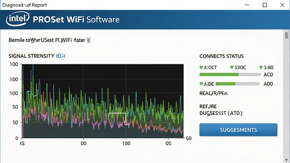Click the A00 value
Image resolution: width=290 pixels, height=163 pixels.
[x=268, y=84]
